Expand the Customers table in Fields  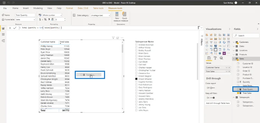pyautogui.click(x=234, y=42)
